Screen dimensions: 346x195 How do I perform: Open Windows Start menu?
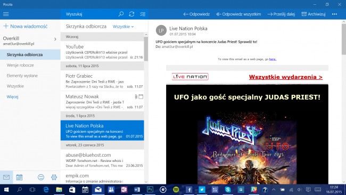point(6,190)
